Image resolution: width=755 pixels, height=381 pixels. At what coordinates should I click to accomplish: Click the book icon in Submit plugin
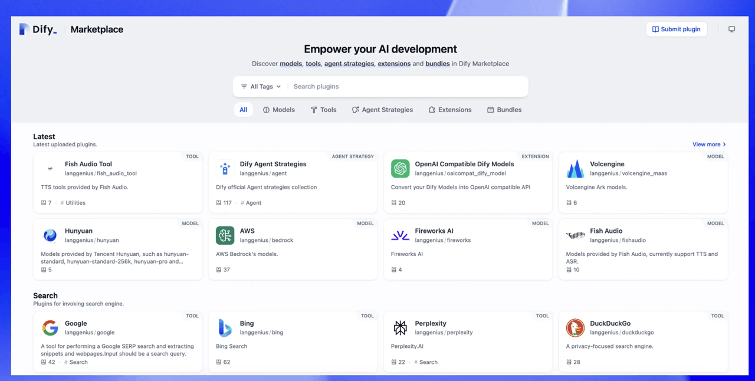[655, 29]
